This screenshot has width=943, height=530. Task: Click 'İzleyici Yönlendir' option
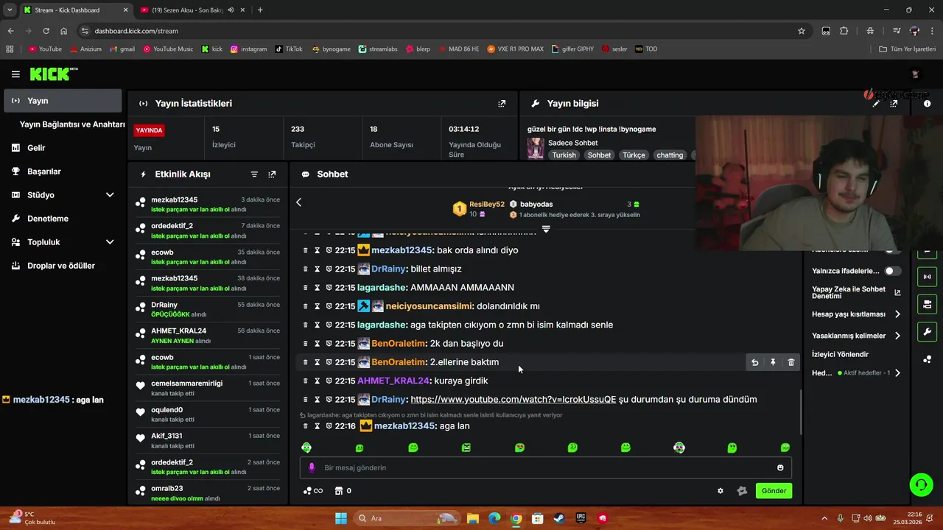840,354
